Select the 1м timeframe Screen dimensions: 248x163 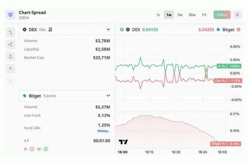click(169, 15)
